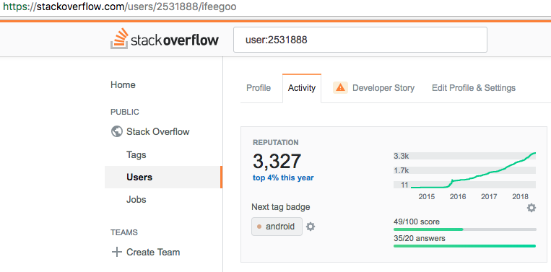The width and height of the screenshot is (551, 272).
Task: Open Stack Overflow in the sidebar
Action: click(x=157, y=131)
